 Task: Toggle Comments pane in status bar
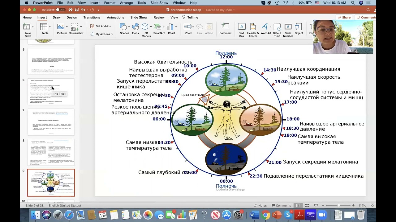(x=281, y=205)
